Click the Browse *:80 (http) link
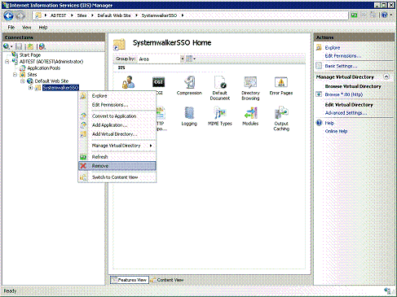The image size is (397, 297). 344,94
